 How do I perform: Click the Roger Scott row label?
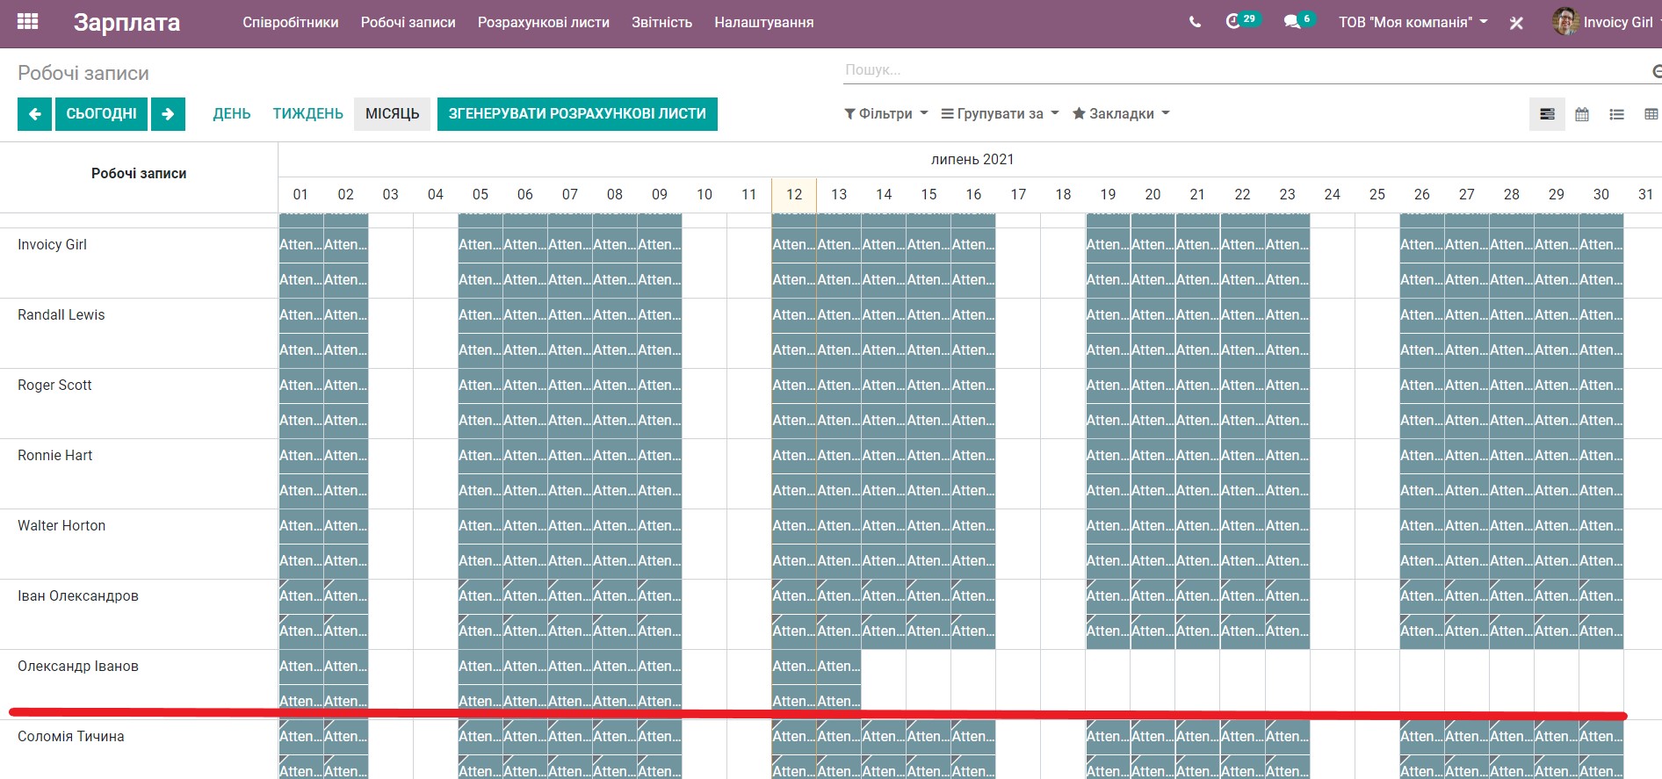pos(54,386)
